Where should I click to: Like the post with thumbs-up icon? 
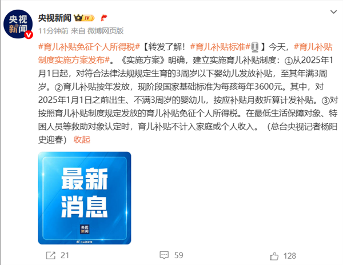274,256
